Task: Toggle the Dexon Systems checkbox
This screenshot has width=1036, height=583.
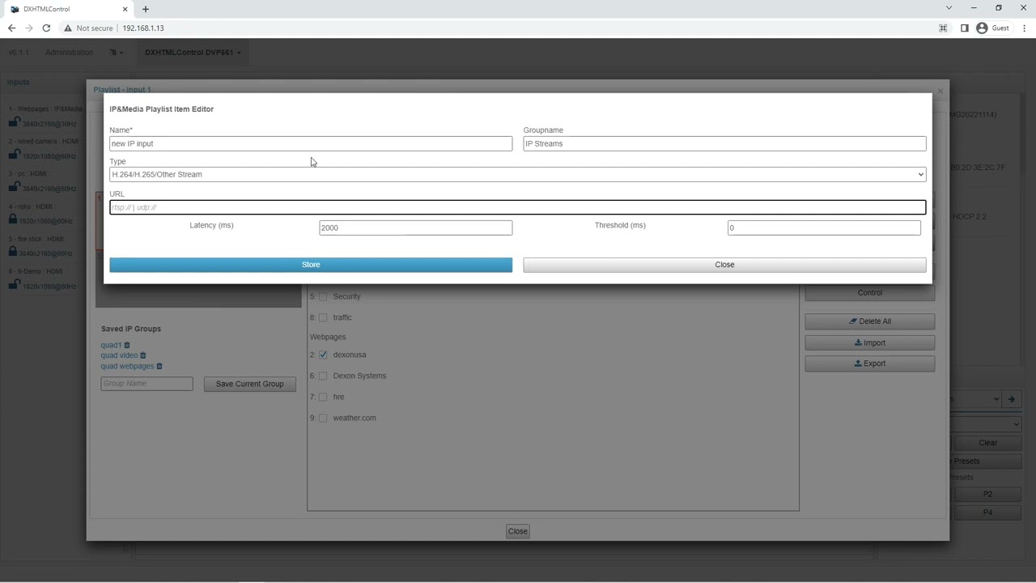Action: pos(323,376)
